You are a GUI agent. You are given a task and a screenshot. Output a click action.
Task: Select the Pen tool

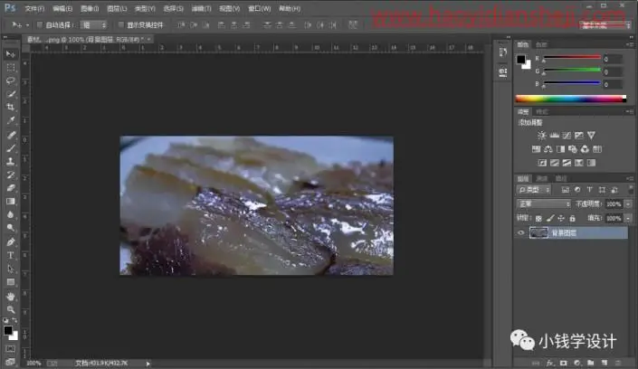(11, 242)
